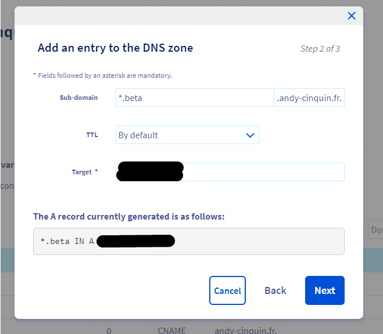
Task: Click the Target mandatory field label
Action: tap(85, 172)
